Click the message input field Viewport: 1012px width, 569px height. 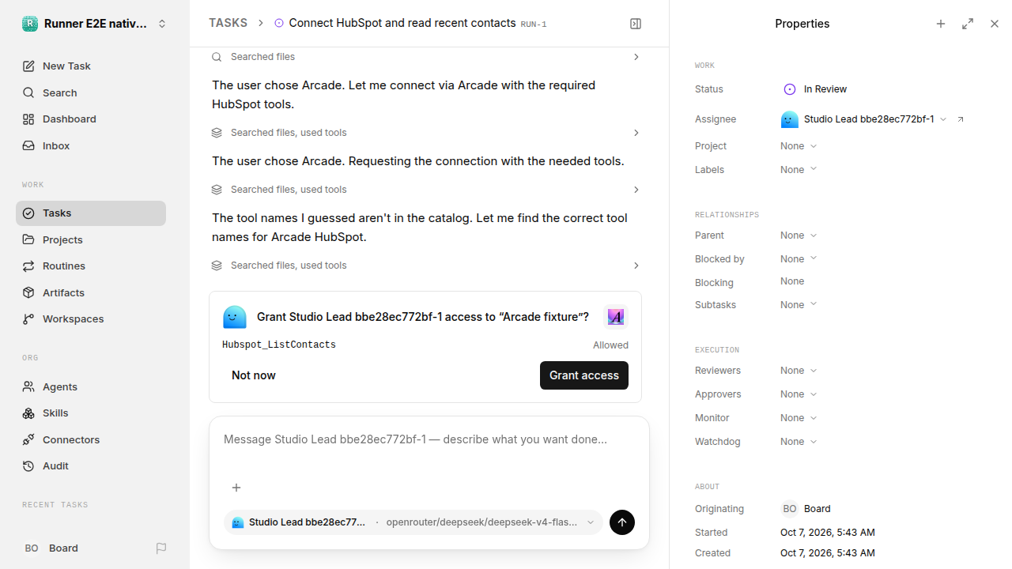point(429,439)
